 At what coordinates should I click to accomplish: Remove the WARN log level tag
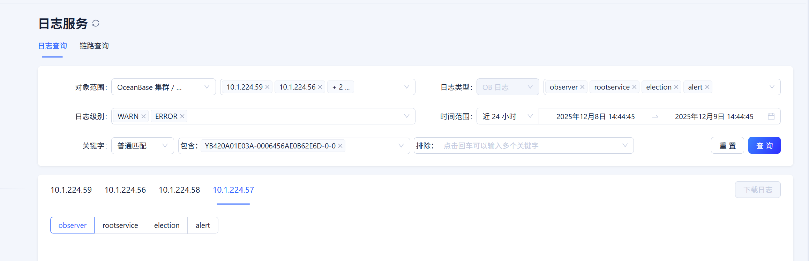pos(143,116)
